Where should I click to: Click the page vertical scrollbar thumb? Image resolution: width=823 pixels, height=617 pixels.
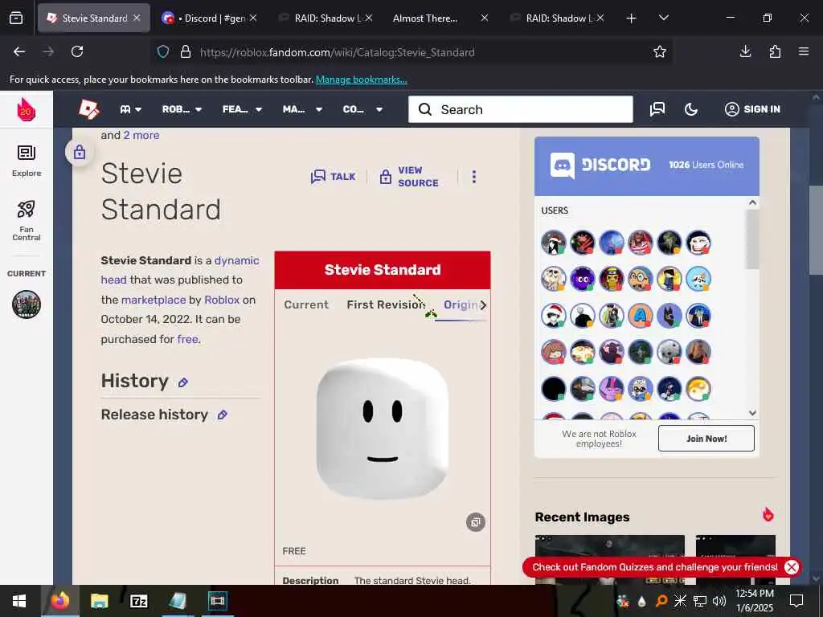[x=816, y=230]
